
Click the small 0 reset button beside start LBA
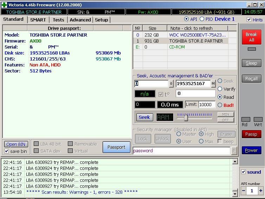(x=171, y=84)
